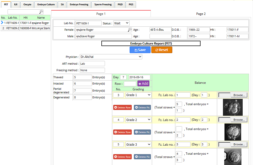Open the Grade 3 grading dropdown

coord(138,144)
